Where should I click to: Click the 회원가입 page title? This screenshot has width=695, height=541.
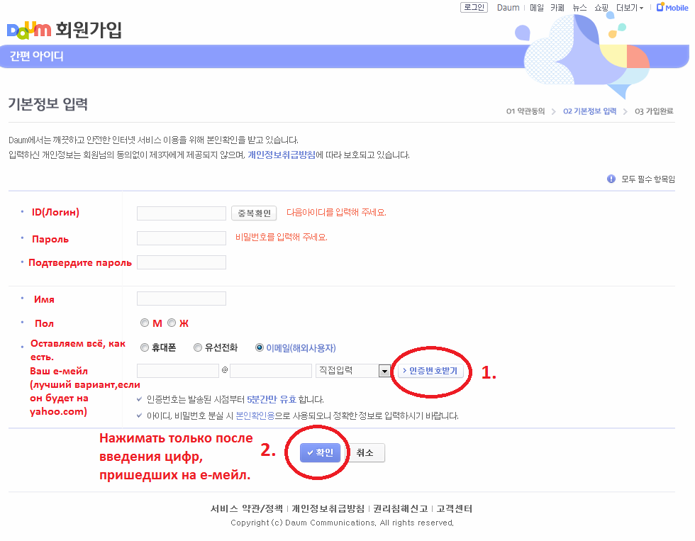[89, 30]
